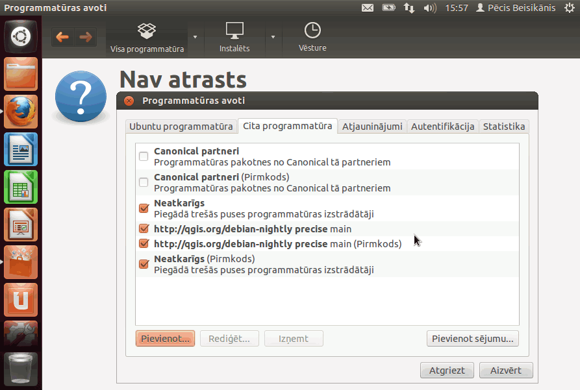Open the Trash in the launcher
Screen dimensions: 580x390
coord(21,369)
